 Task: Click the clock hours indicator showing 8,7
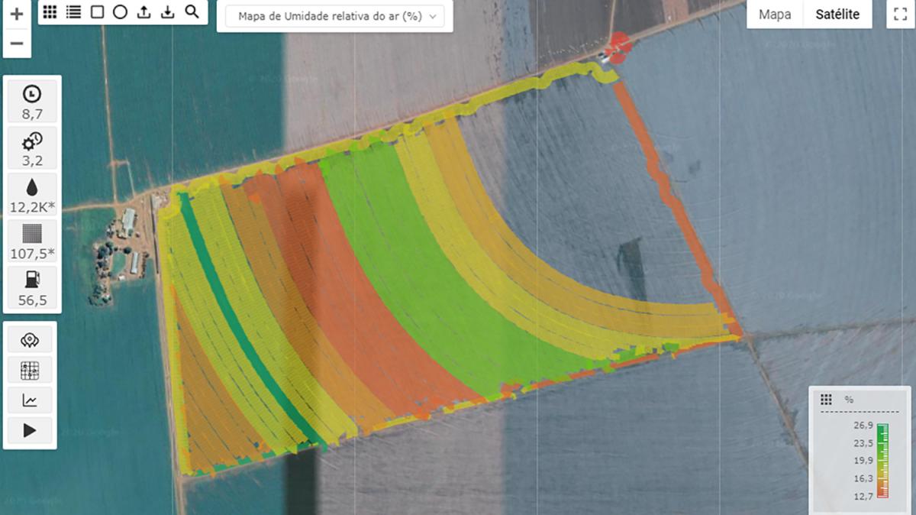pyautogui.click(x=32, y=102)
